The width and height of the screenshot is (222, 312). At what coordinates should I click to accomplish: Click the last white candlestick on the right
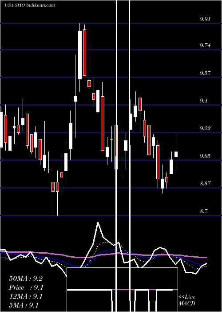tap(176, 154)
